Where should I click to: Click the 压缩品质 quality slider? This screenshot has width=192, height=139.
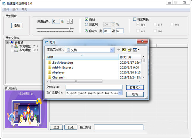55,29
